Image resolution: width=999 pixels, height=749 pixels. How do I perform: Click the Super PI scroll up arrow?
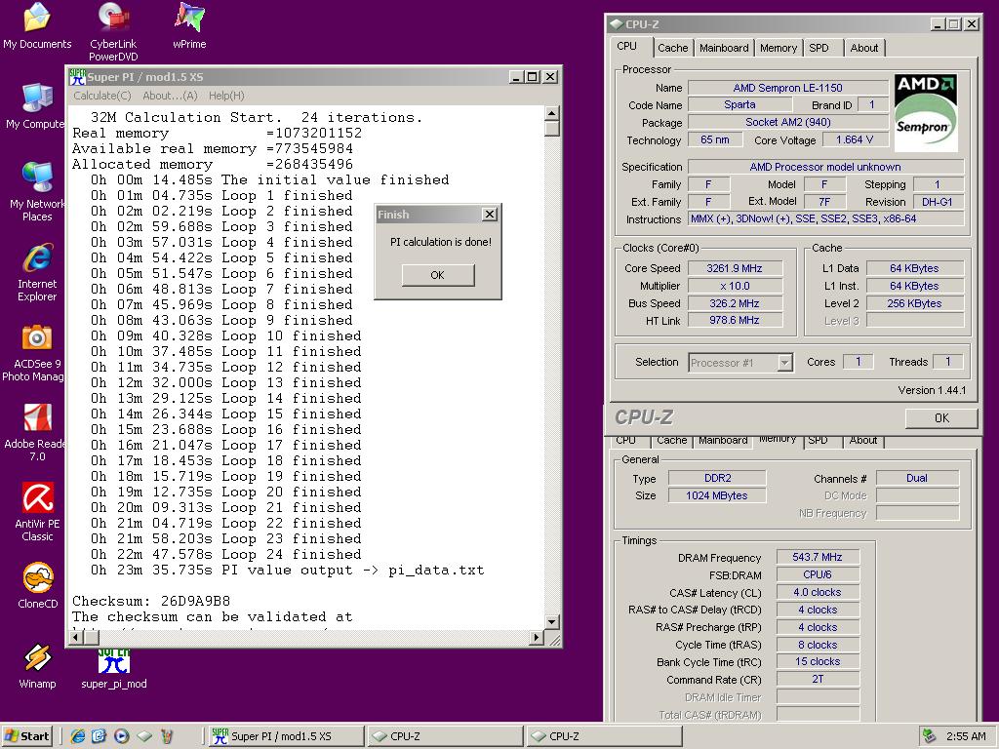click(552, 113)
